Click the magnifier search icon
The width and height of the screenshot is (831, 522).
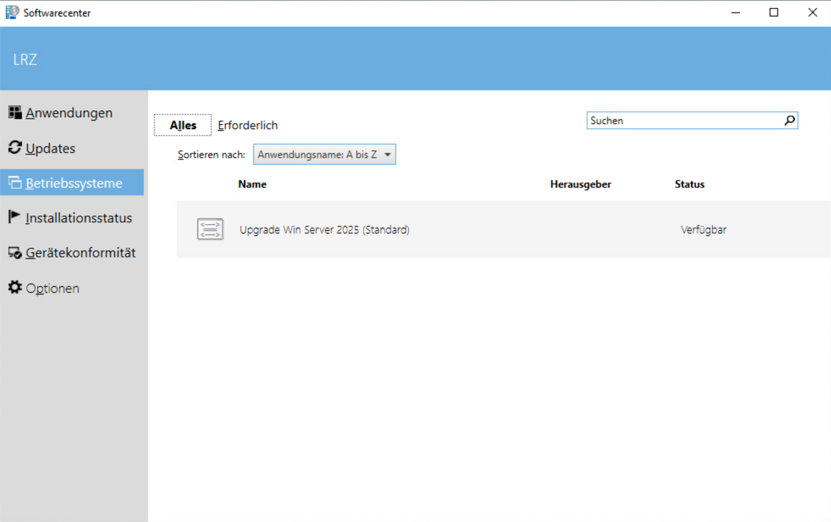[789, 121]
